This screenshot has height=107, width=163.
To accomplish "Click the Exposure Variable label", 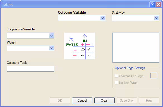I will (x=21, y=29).
